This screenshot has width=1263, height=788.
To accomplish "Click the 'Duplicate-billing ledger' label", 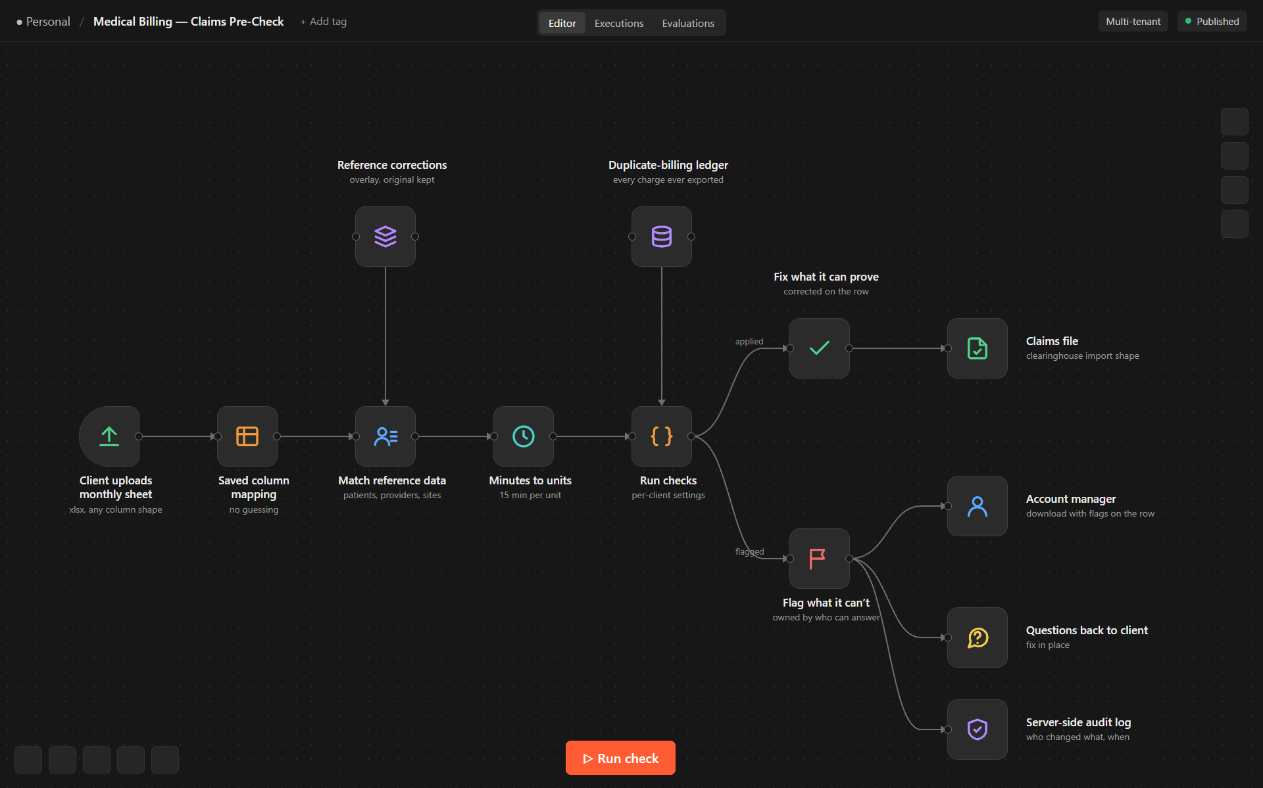I will 668,165.
